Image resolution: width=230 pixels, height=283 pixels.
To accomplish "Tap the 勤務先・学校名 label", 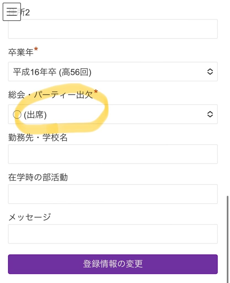I will click(x=38, y=137).
